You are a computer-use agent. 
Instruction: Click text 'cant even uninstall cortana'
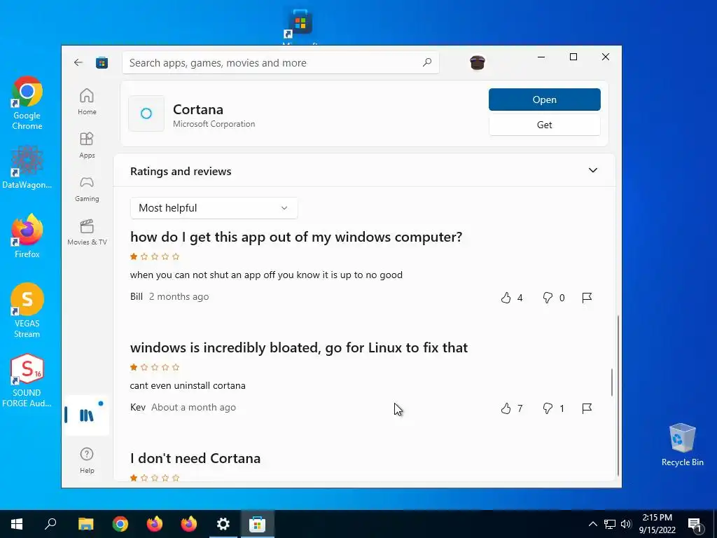(188, 386)
